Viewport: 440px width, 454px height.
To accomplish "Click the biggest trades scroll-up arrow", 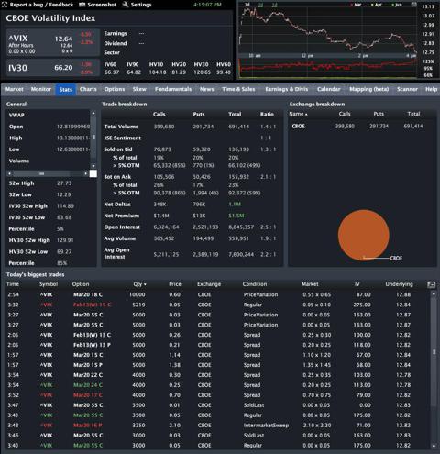I will pyautogui.click(x=434, y=294).
